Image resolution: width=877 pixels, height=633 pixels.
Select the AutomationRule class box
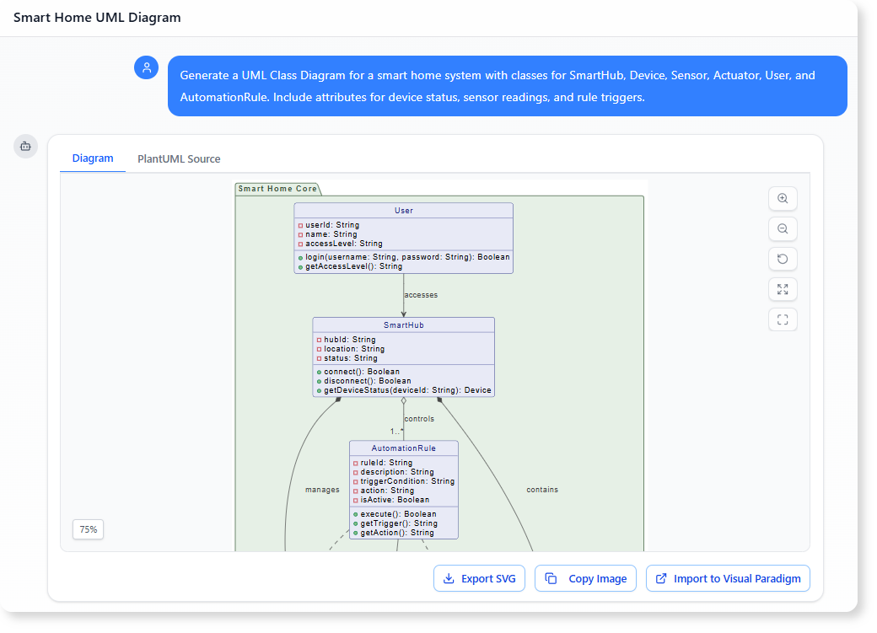pyautogui.click(x=403, y=489)
